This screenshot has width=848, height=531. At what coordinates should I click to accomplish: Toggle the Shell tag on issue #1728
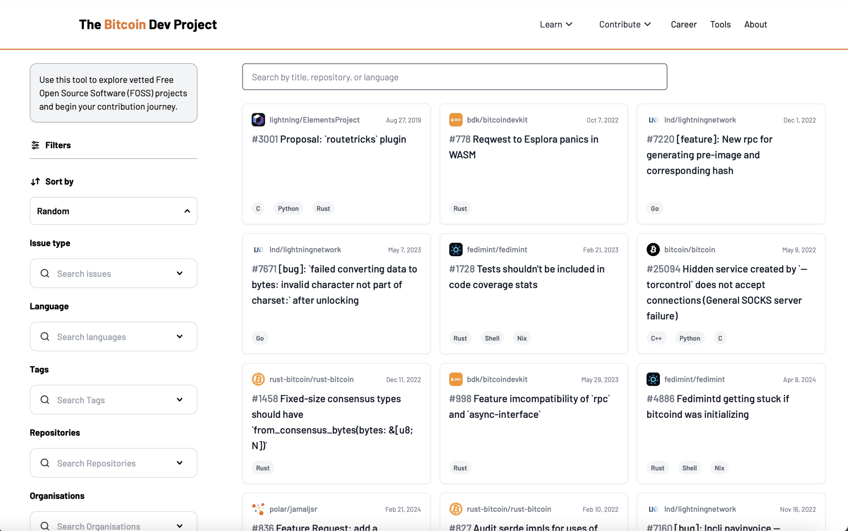coord(492,338)
